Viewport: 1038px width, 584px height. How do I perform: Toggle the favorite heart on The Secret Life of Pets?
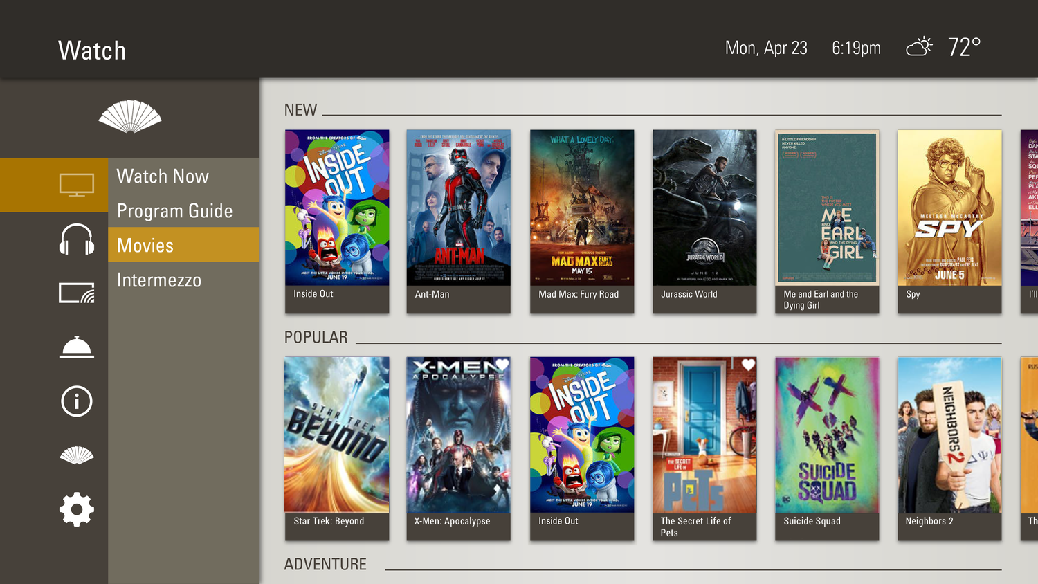[x=748, y=365]
